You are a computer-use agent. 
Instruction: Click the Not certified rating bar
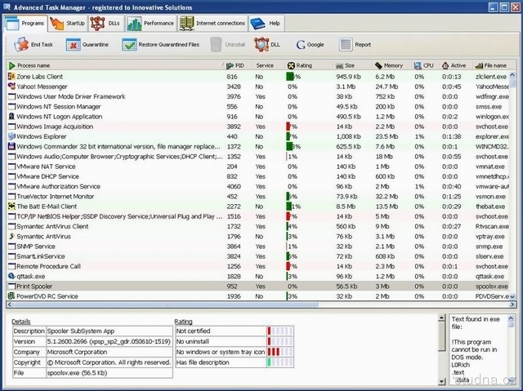pyautogui.click(x=279, y=331)
